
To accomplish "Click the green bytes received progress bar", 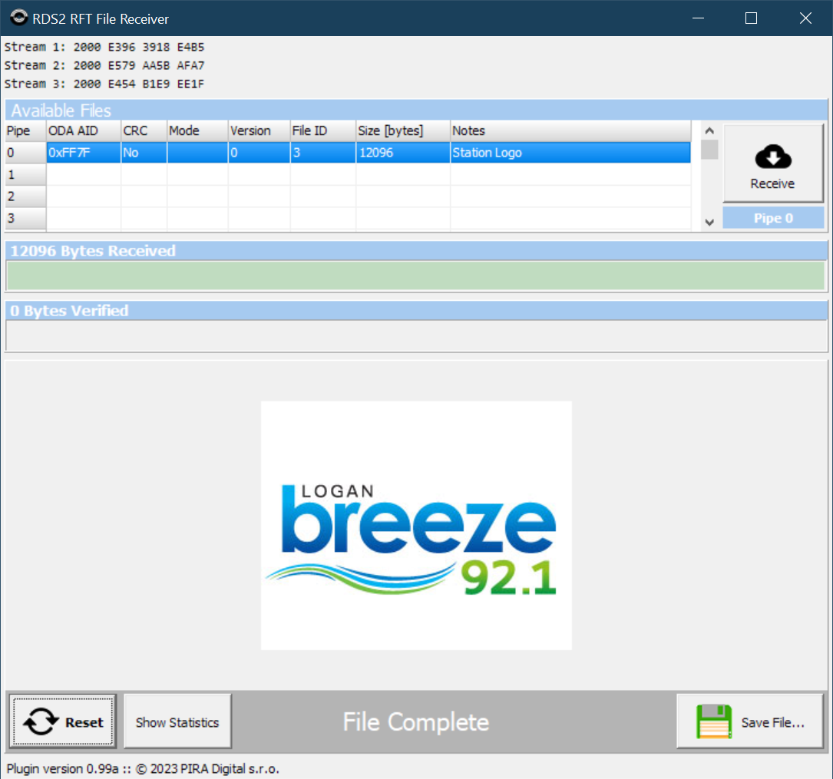I will [415, 276].
